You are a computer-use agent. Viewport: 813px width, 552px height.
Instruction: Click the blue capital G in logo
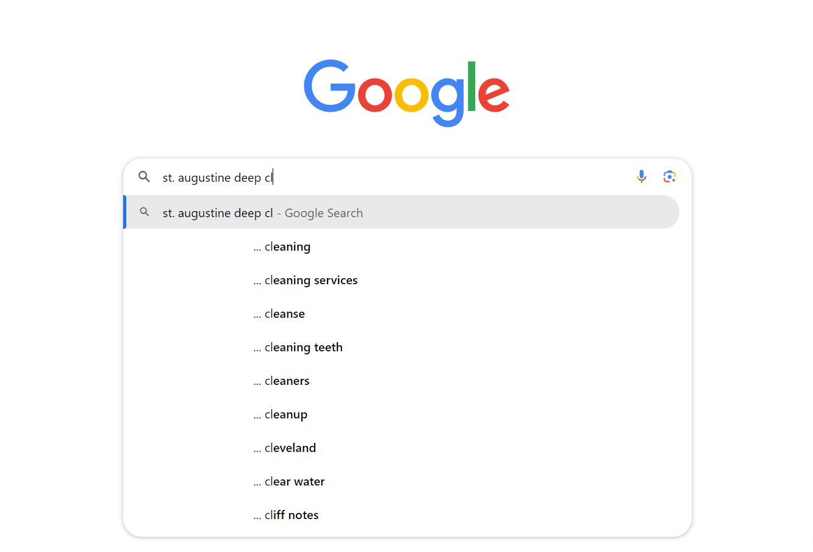tap(329, 87)
